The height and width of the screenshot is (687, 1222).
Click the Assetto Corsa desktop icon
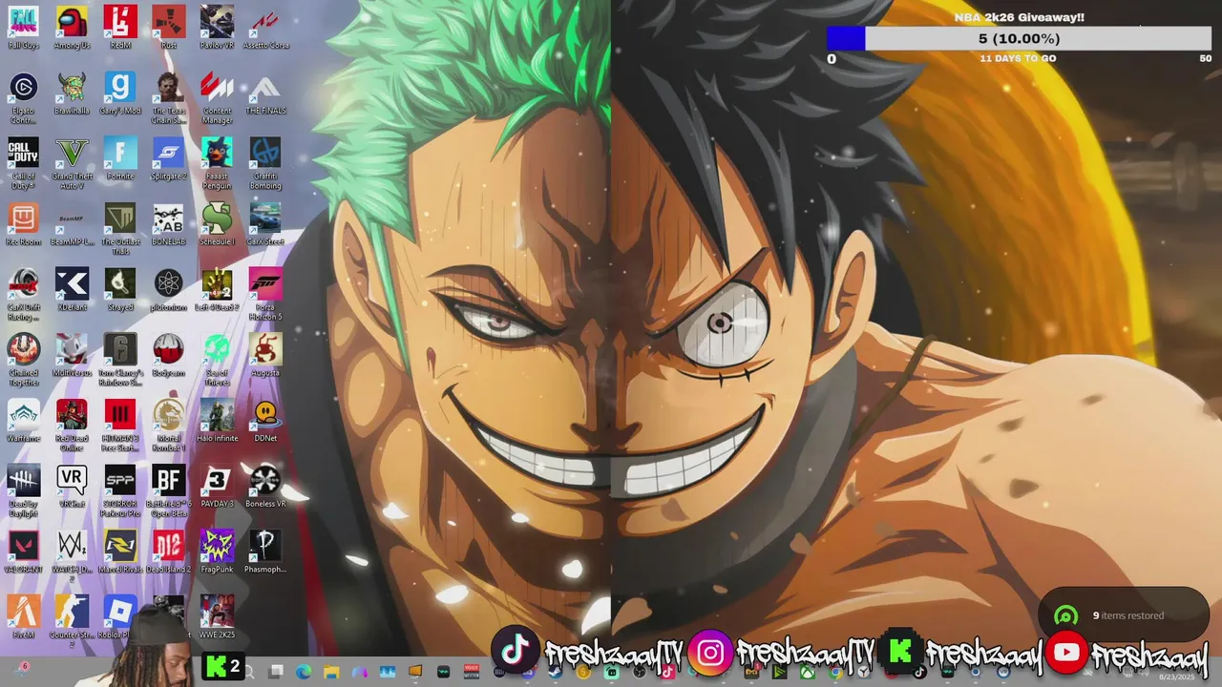click(265, 27)
